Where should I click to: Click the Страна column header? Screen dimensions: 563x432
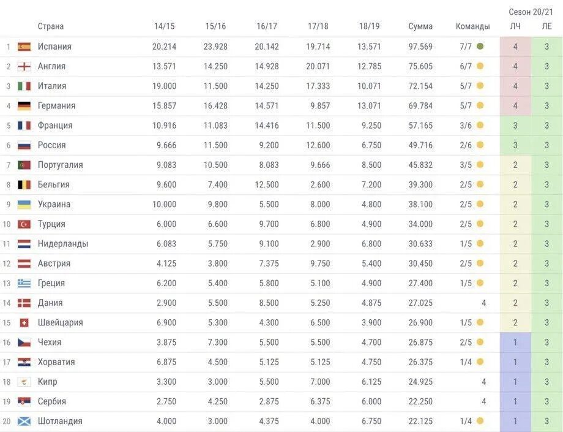50,26
